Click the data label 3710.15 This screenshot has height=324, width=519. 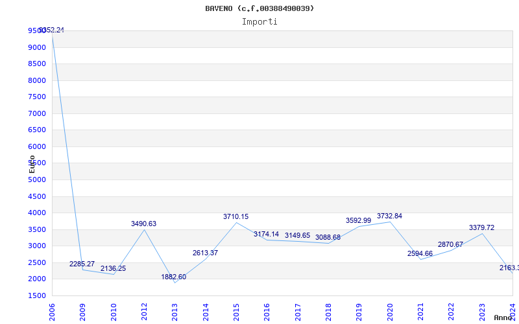click(x=235, y=217)
